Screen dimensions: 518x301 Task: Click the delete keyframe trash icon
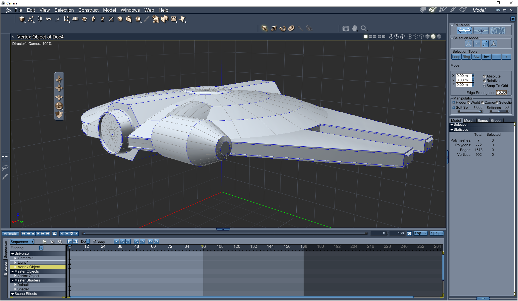[71, 234]
